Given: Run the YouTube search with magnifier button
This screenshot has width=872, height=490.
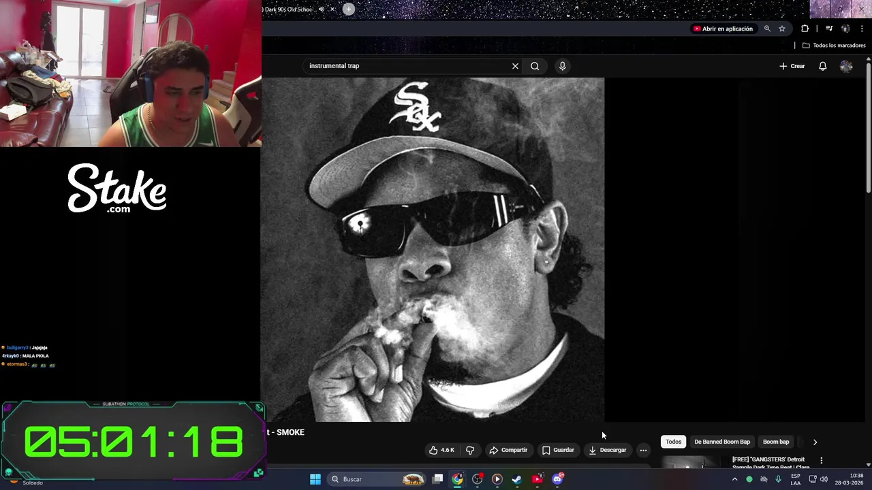Looking at the screenshot, I should pos(535,66).
